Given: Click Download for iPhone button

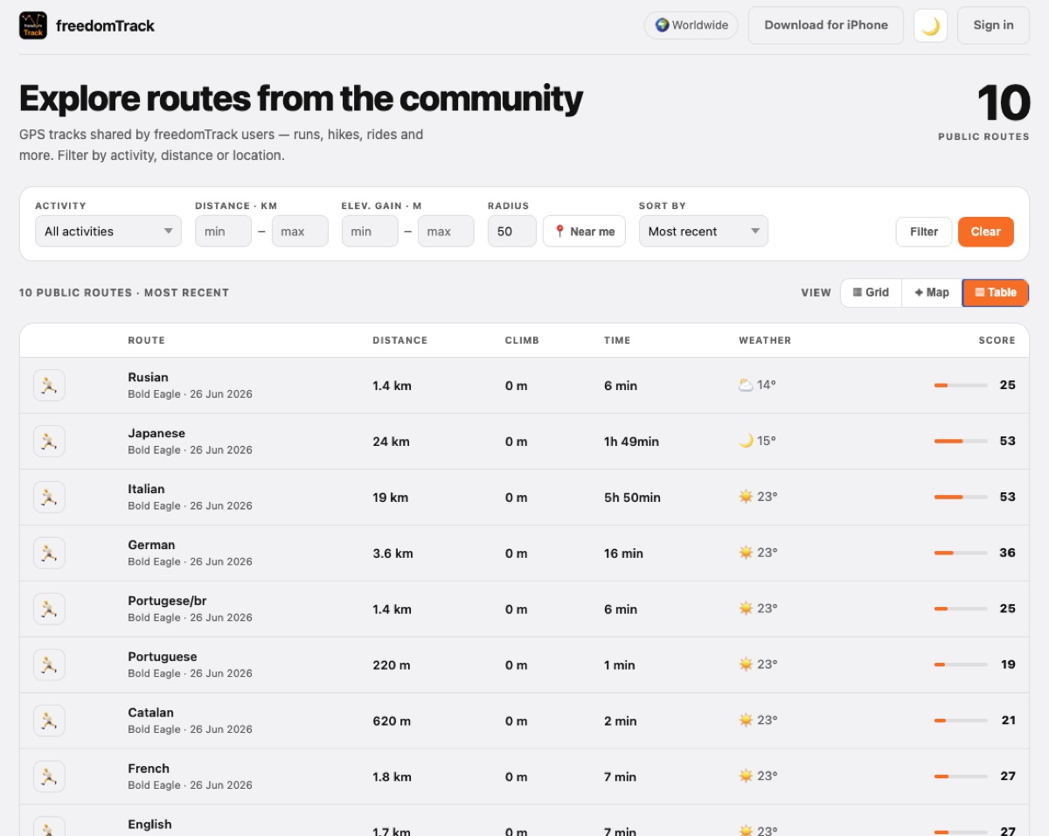Looking at the screenshot, I should 826,25.
